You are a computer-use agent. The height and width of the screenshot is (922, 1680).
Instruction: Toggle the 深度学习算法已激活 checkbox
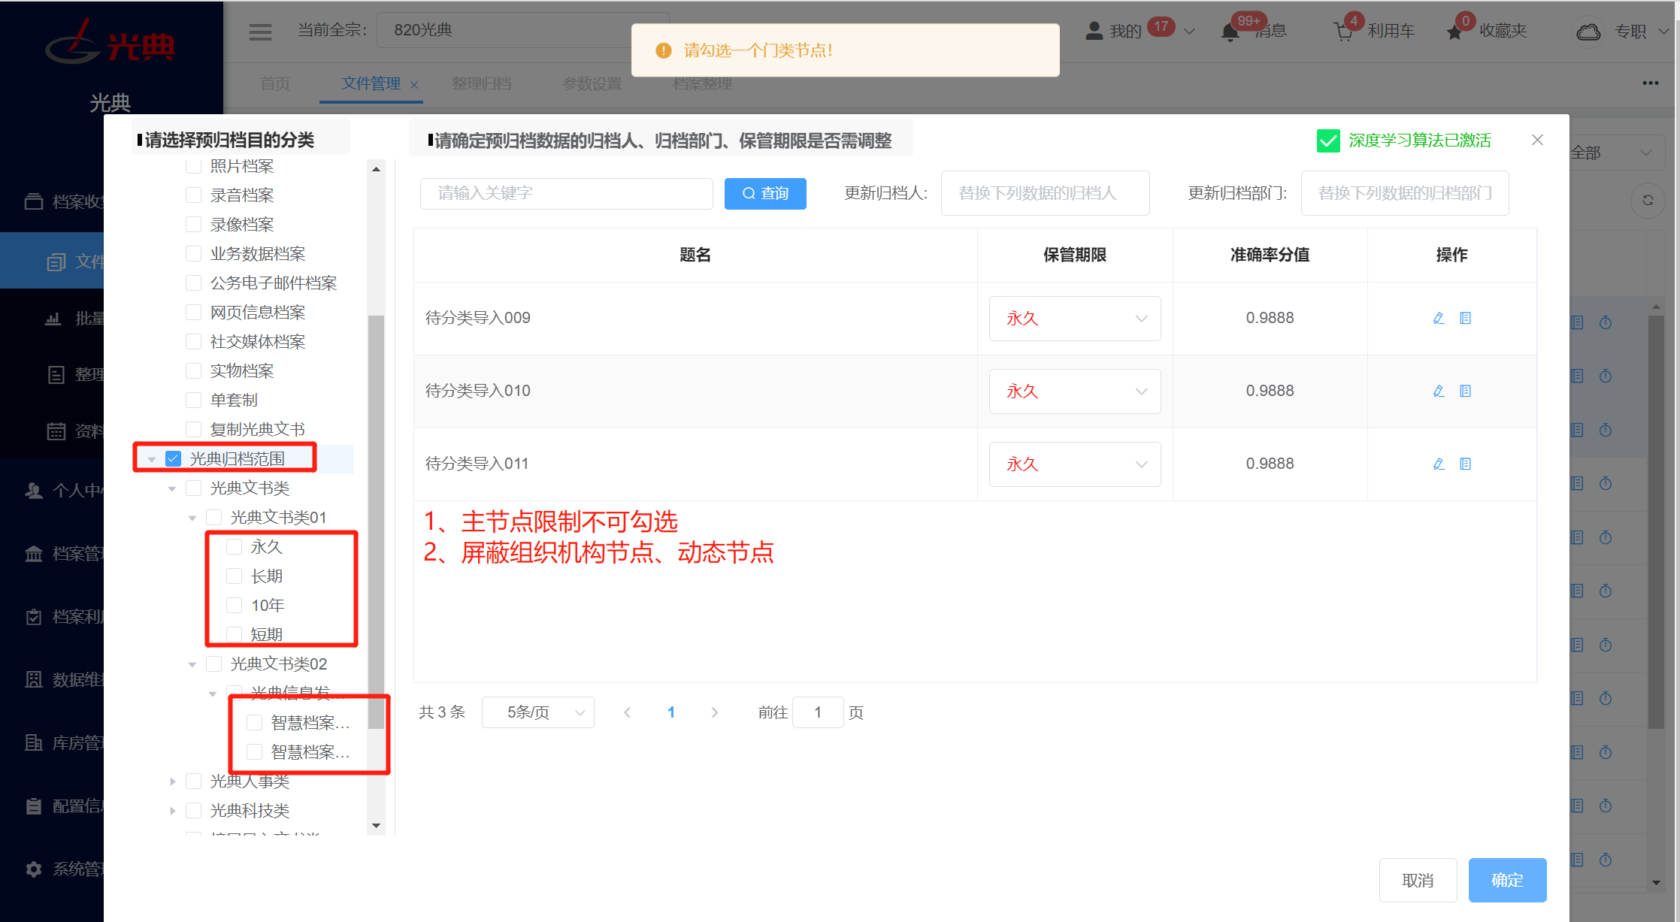1328,141
